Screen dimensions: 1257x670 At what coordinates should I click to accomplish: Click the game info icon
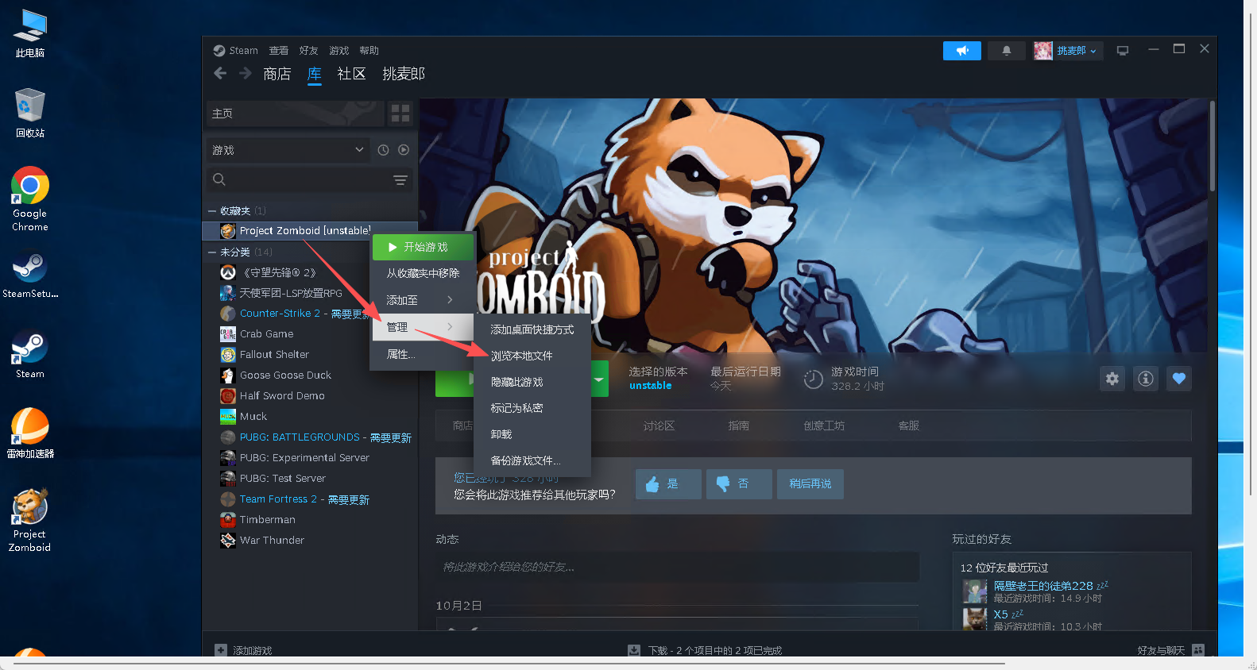point(1146,379)
